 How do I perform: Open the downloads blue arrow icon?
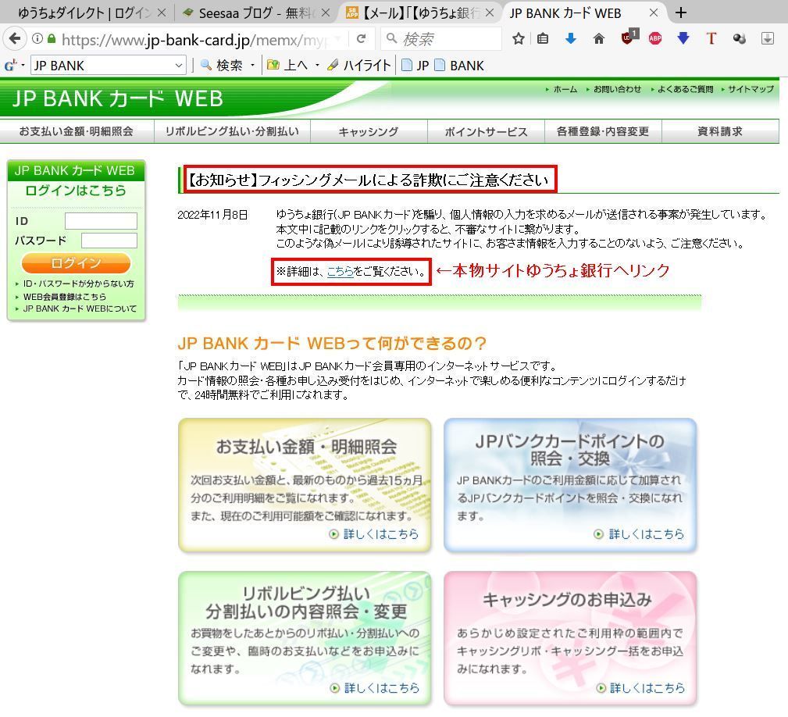(570, 39)
